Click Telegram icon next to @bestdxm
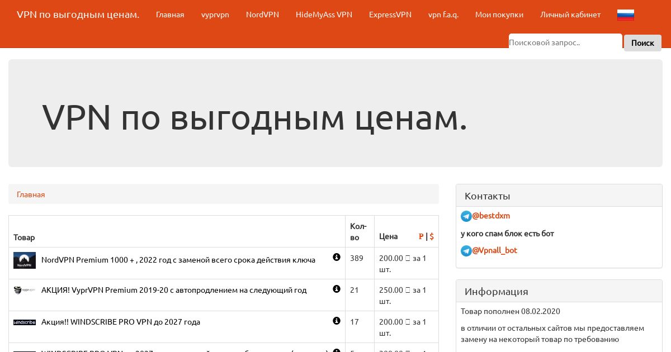Viewport: 671px width, 352px height. coord(466,216)
